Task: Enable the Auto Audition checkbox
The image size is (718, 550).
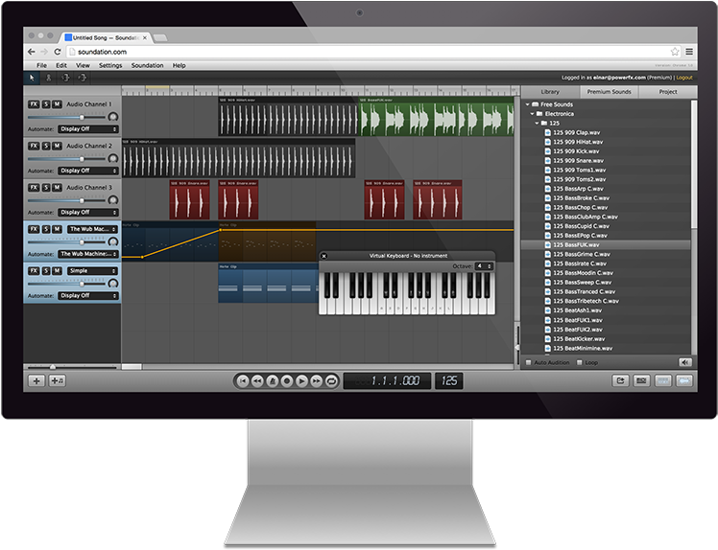Action: tap(529, 362)
